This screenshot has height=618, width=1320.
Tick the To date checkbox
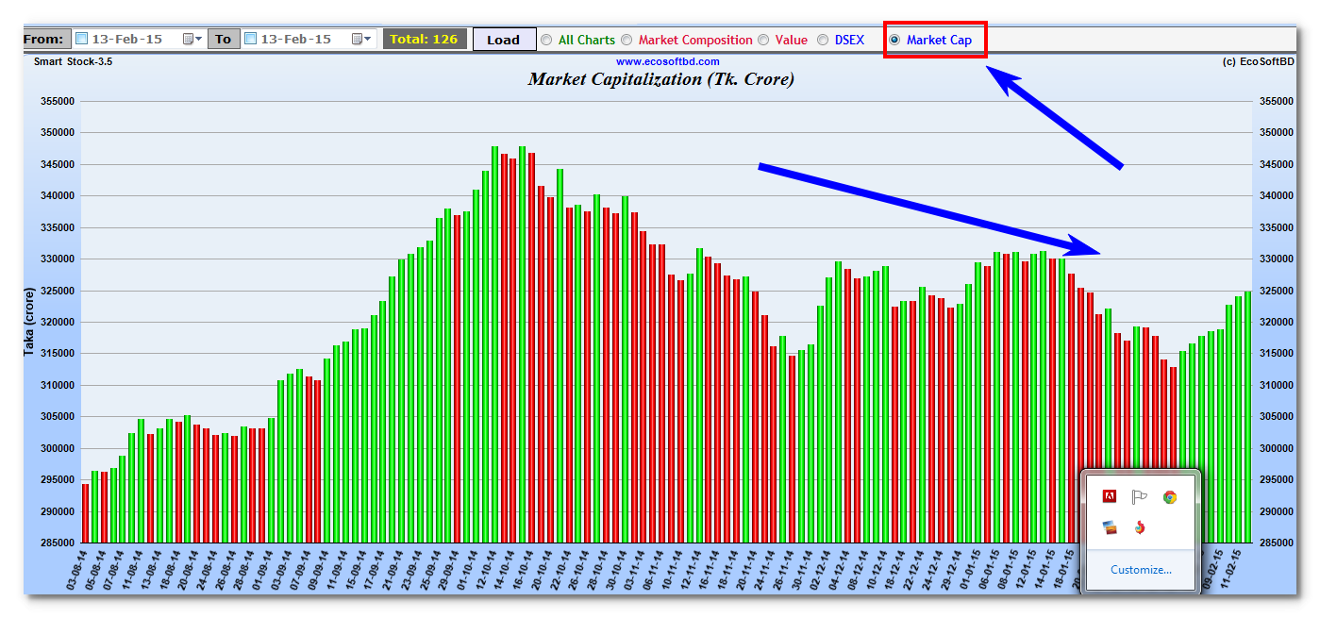click(251, 40)
